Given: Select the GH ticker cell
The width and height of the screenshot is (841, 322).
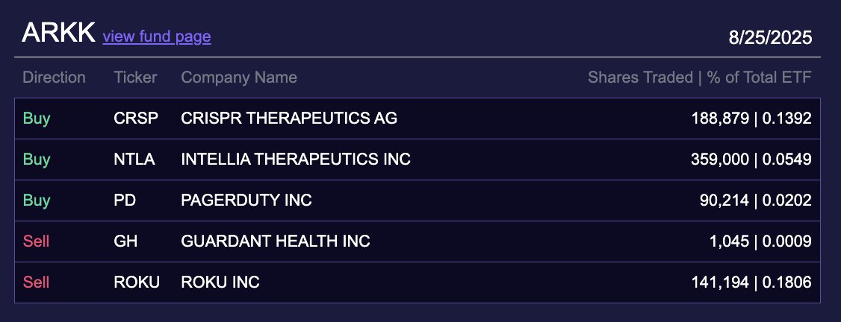Looking at the screenshot, I should [x=125, y=241].
